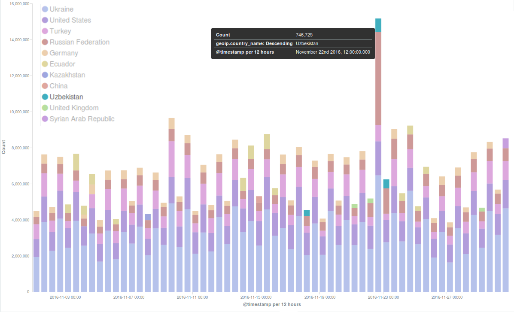
Task: Click the vertical Count y-axis title
Action: [4, 147]
